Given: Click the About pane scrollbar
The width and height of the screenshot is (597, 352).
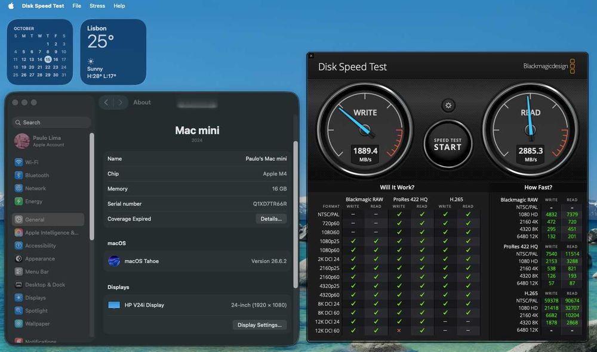Looking at the screenshot, I should pyautogui.click(x=296, y=214).
